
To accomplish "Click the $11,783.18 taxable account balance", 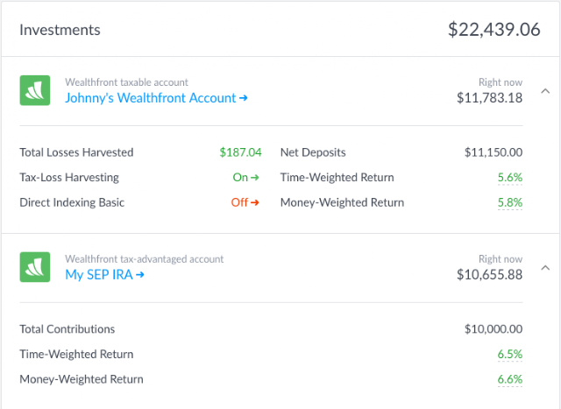I will click(x=489, y=98).
